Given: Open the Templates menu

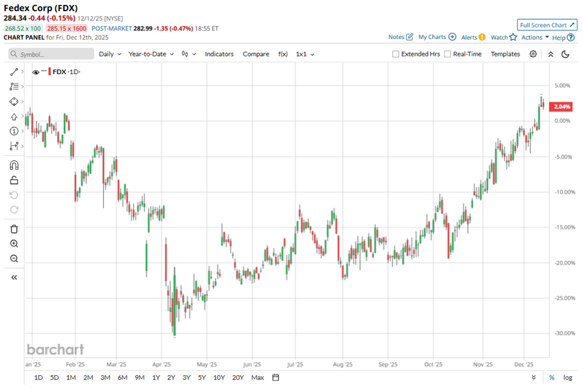Looking at the screenshot, I should 505,54.
